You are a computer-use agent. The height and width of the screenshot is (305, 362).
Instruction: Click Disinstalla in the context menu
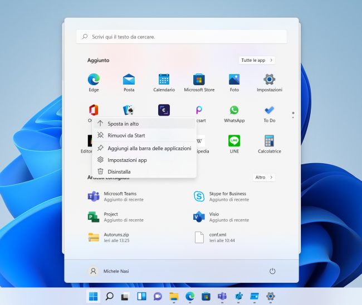click(144, 171)
